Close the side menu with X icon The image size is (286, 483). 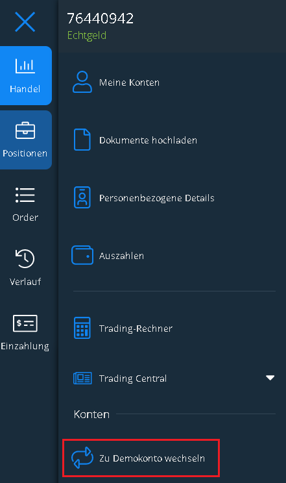click(x=25, y=22)
